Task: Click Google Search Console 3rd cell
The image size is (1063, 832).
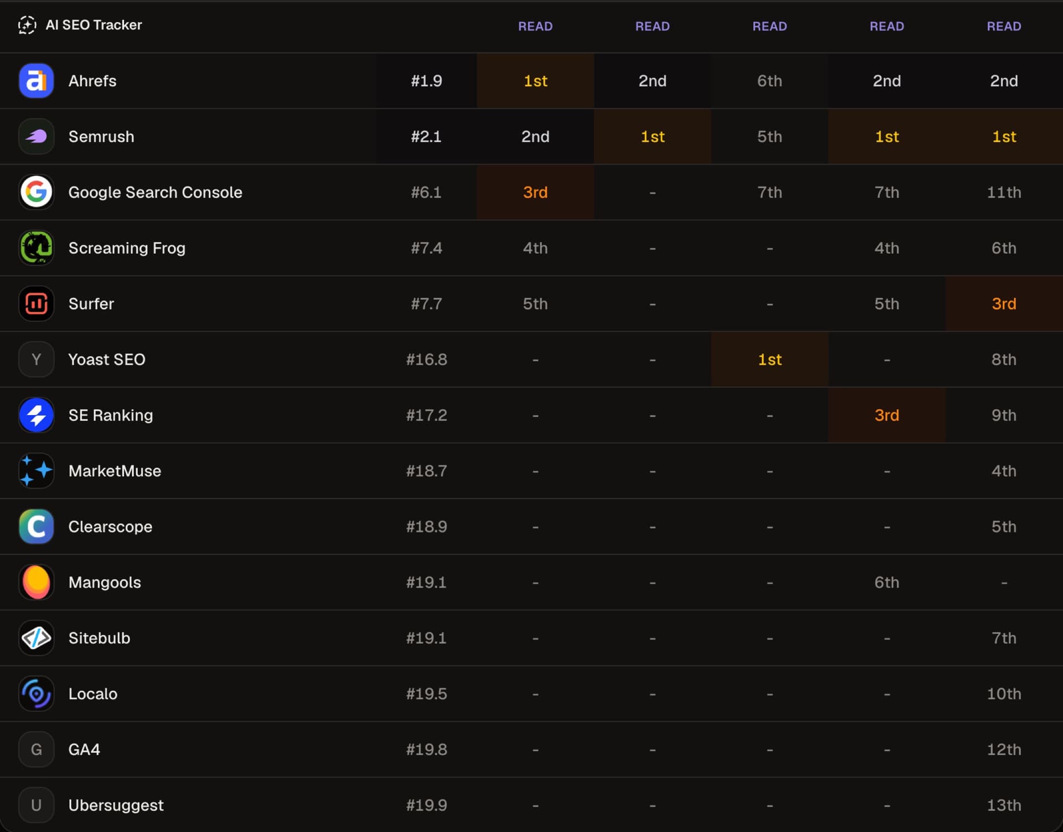Action: [x=535, y=192]
